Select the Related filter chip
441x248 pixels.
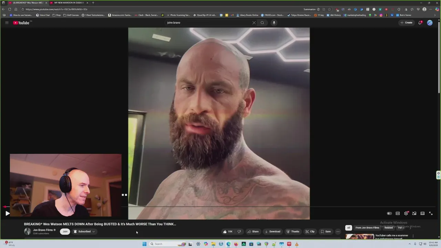click(x=389, y=228)
